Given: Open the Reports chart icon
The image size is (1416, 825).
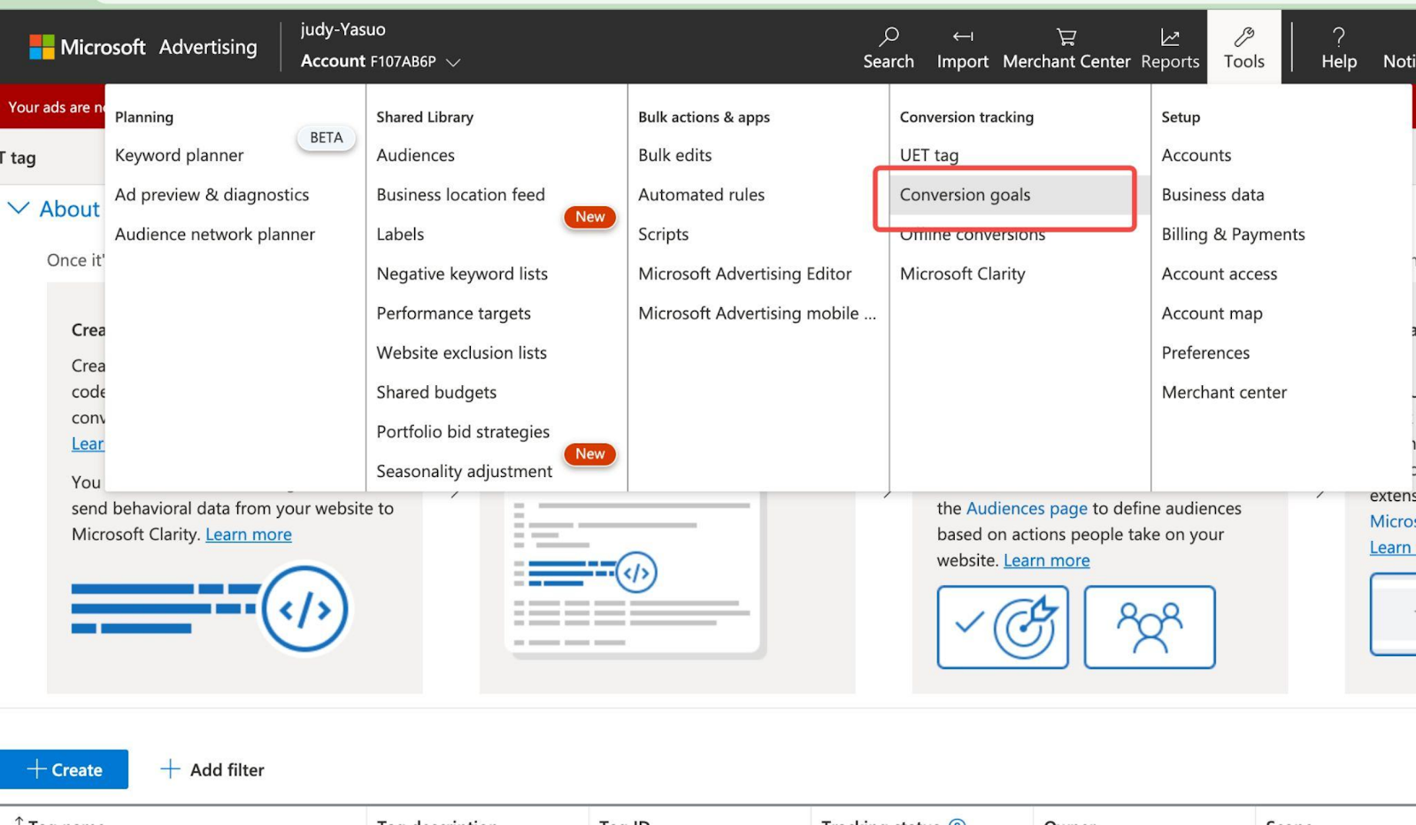Looking at the screenshot, I should (x=1170, y=36).
